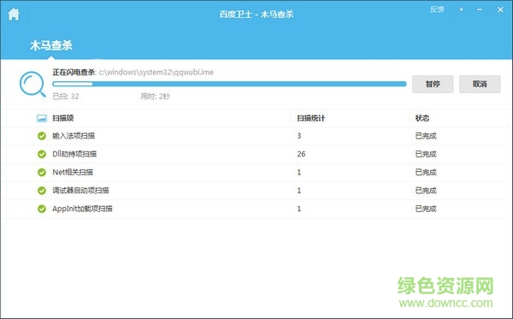Select the 木马查杀 tab

[51, 45]
